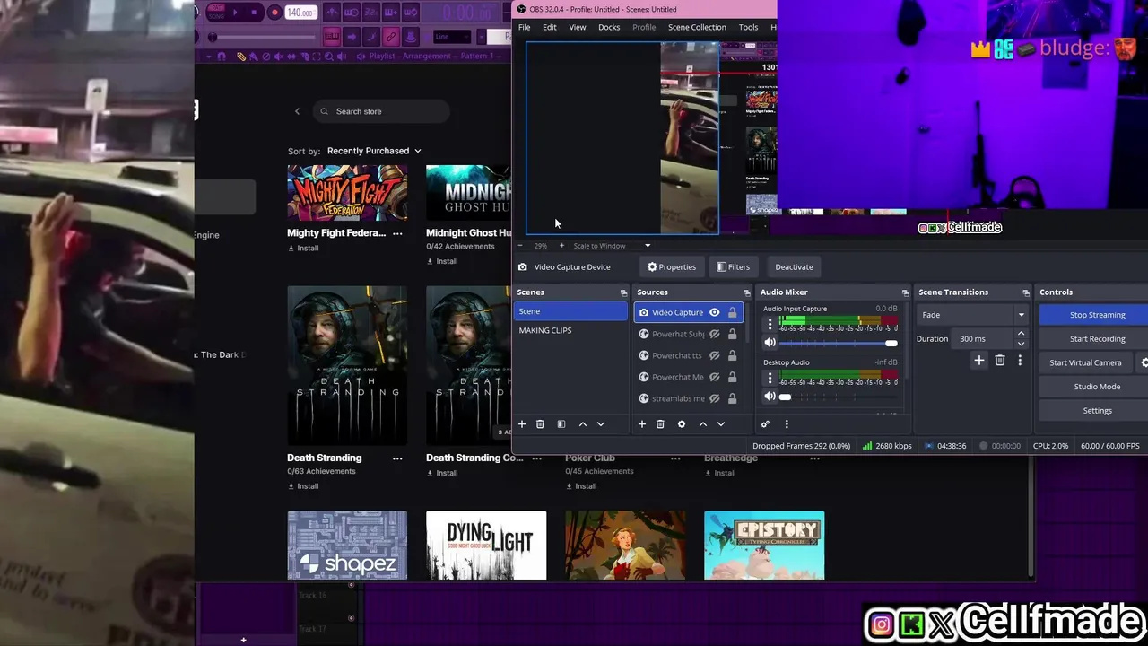1148x646 pixels.
Task: Delete the selected source with the trash icon
Action: (x=660, y=424)
